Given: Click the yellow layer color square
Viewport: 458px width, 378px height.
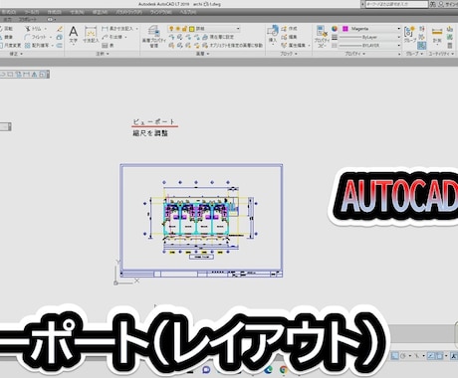Looking at the screenshot, I should pyautogui.click(x=191, y=29).
